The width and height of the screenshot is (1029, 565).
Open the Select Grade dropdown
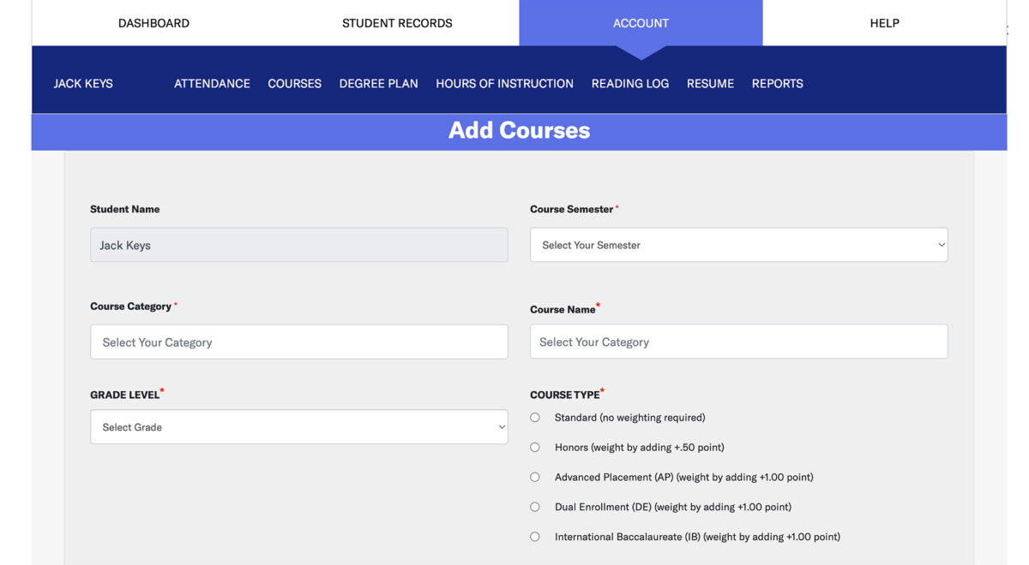coord(298,426)
